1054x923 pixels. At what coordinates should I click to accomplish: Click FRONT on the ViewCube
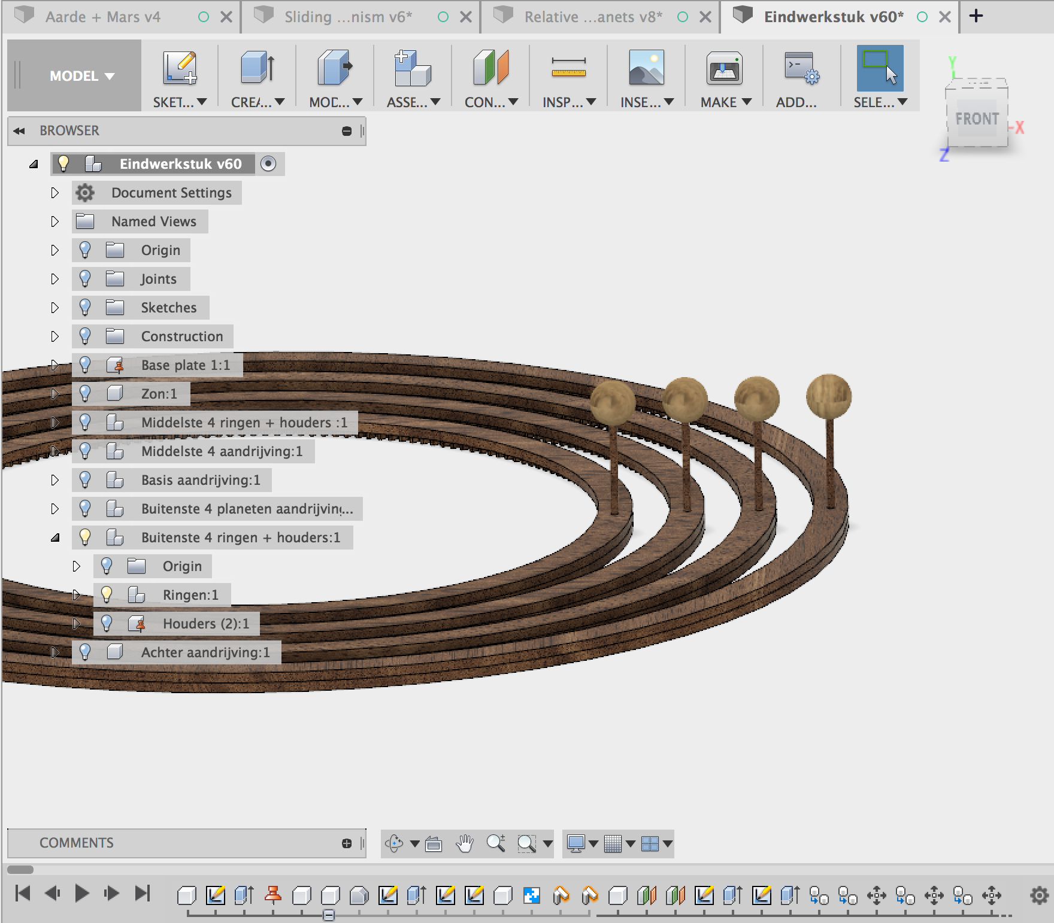(x=977, y=119)
